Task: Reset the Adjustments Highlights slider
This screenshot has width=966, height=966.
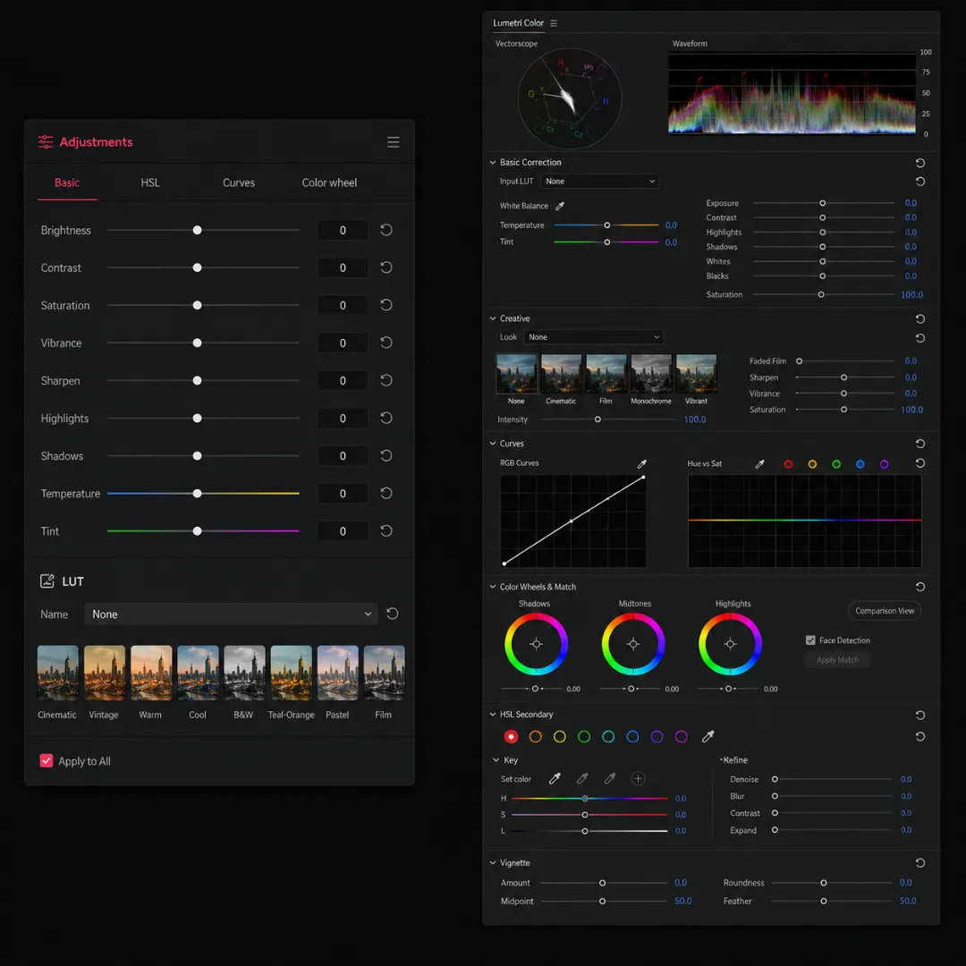Action: point(386,418)
